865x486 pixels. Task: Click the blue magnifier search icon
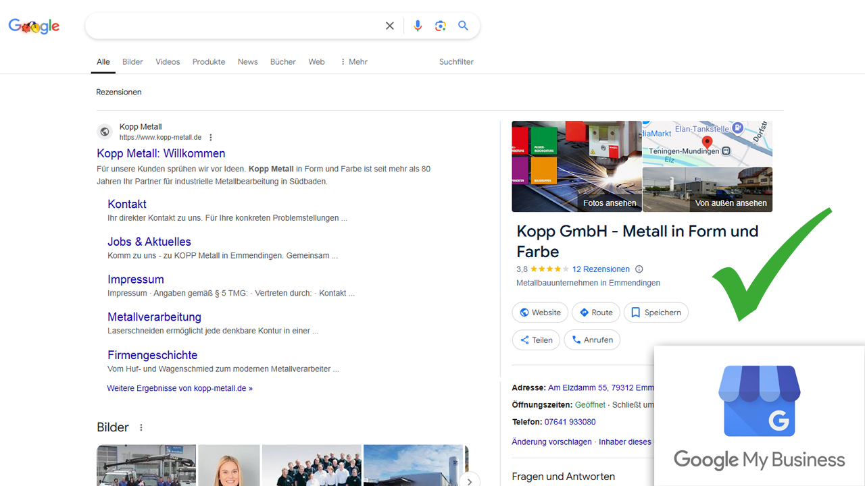463,26
